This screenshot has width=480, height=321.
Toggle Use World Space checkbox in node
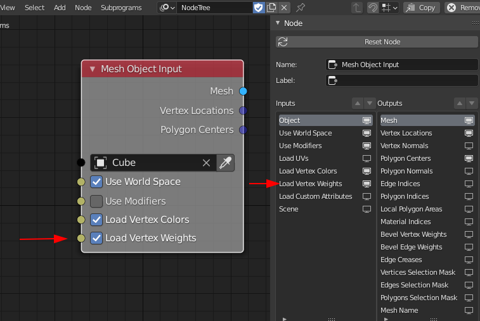(x=96, y=182)
